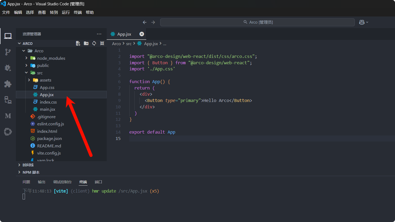Click the search box labeled Arco [管理员]
This screenshot has height=222, width=395.
tap(257, 22)
